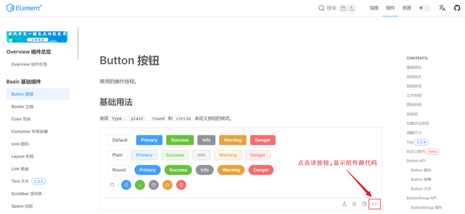Click the view source code icon
465x214 pixels.
click(374, 204)
